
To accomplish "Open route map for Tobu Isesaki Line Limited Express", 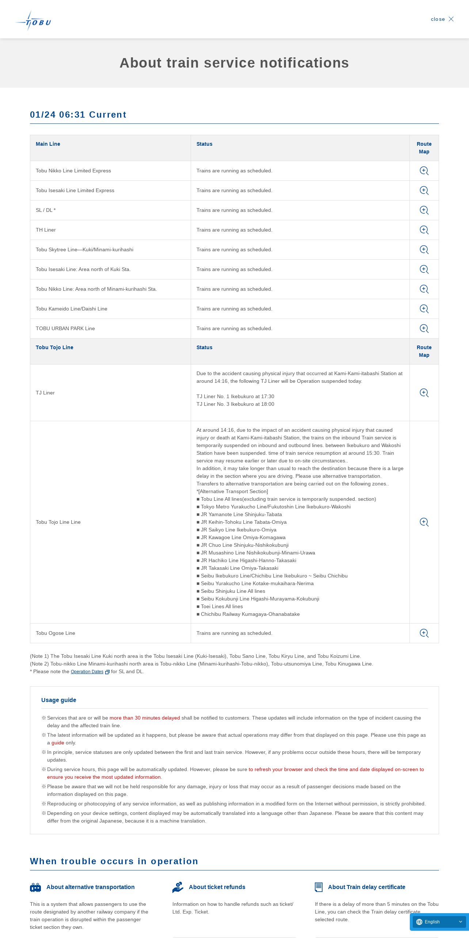I will tap(424, 190).
